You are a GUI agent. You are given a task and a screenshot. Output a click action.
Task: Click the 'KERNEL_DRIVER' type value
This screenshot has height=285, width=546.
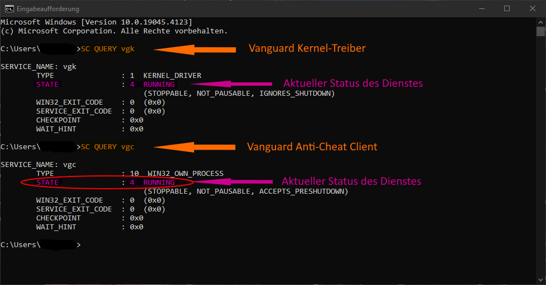coord(172,75)
